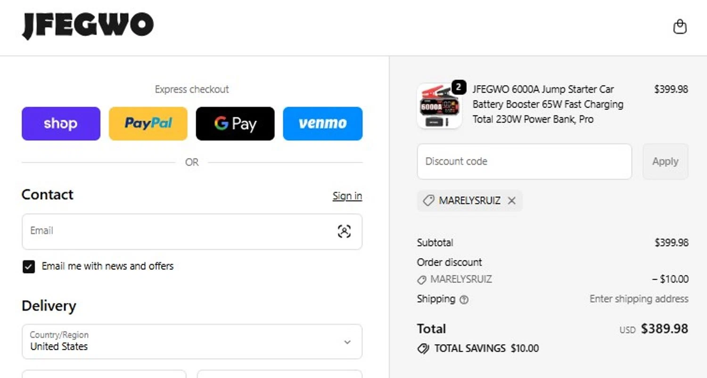707x378 pixels.
Task: Open the shopping bag cart icon
Action: [680, 27]
